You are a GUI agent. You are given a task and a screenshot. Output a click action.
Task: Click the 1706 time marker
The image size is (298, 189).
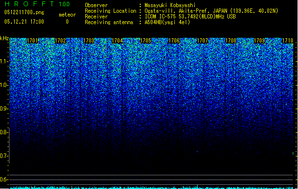coord(174,41)
